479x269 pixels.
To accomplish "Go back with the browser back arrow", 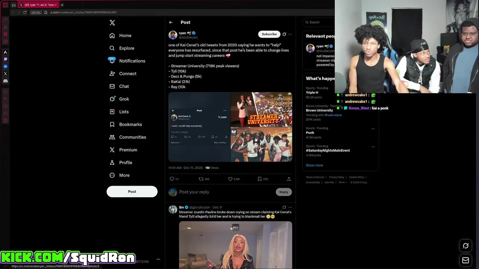I will tap(13, 12).
